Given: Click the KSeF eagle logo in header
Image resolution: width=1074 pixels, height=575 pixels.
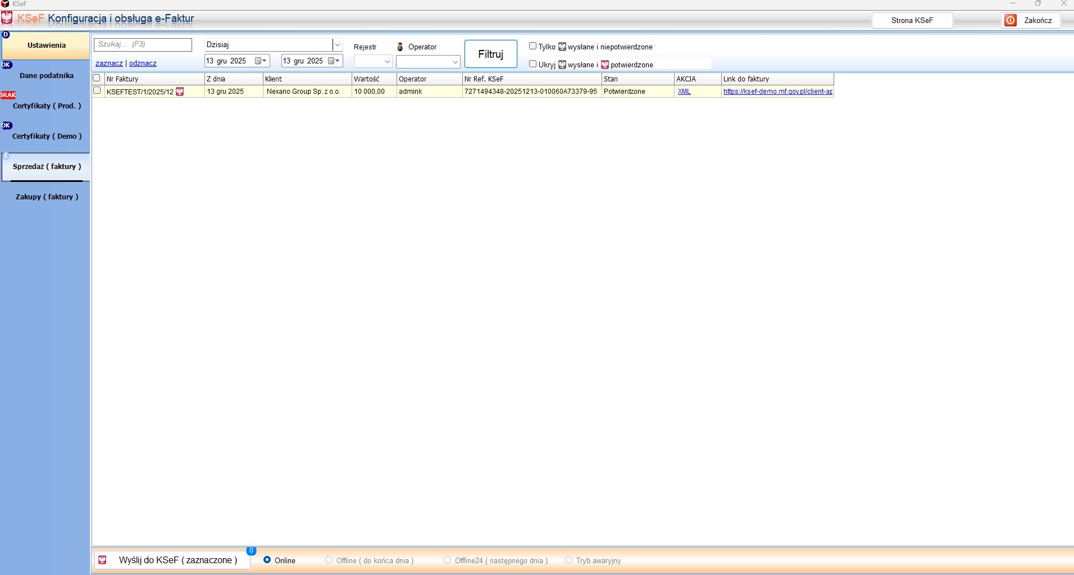Looking at the screenshot, I should pos(7,18).
